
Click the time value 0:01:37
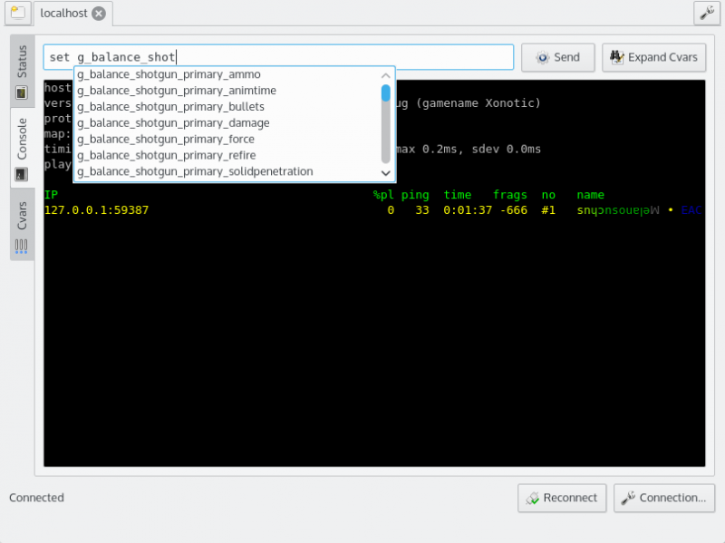tap(468, 210)
